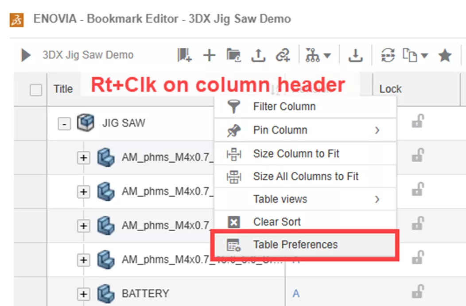Image resolution: width=466 pixels, height=306 pixels.
Task: Click the download icon
Action: pos(355,55)
